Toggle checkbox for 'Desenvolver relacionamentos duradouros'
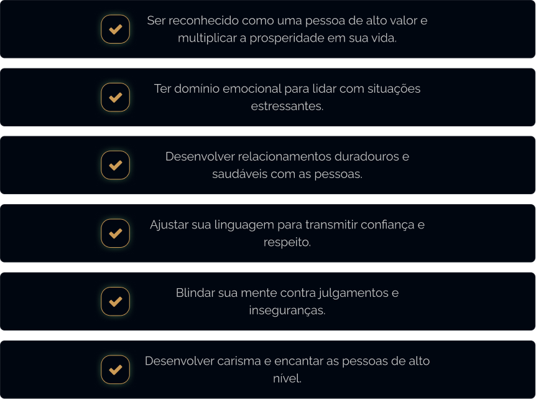Screen dimensions: 536x399 click(115, 165)
